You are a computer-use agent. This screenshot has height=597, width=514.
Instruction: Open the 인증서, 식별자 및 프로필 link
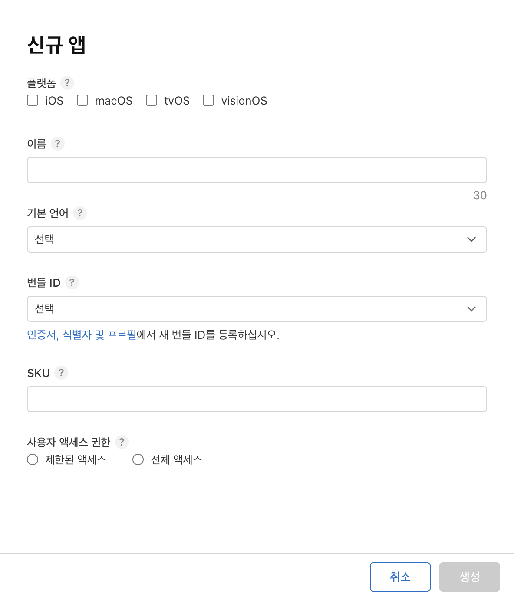coord(82,335)
